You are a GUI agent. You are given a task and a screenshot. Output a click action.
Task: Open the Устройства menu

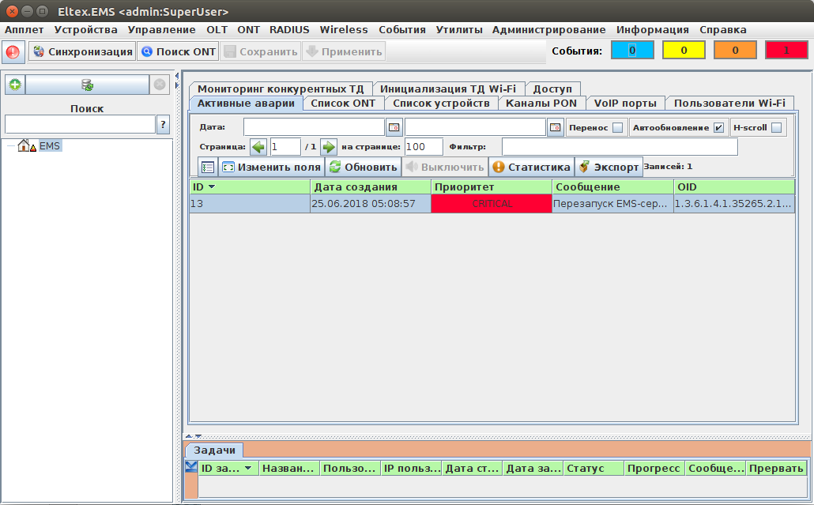(85, 29)
